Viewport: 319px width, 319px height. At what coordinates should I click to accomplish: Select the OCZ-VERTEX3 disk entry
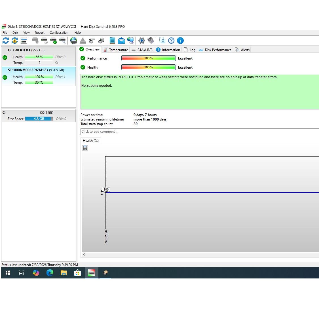pos(39,56)
